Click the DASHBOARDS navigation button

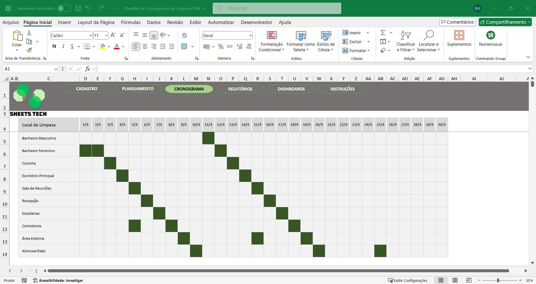click(291, 89)
